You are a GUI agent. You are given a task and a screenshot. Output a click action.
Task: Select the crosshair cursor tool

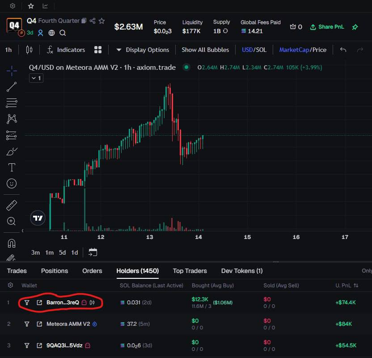tap(12, 71)
